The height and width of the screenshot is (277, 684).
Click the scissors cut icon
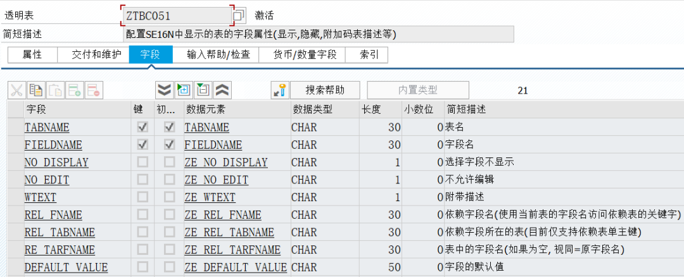tap(16, 90)
